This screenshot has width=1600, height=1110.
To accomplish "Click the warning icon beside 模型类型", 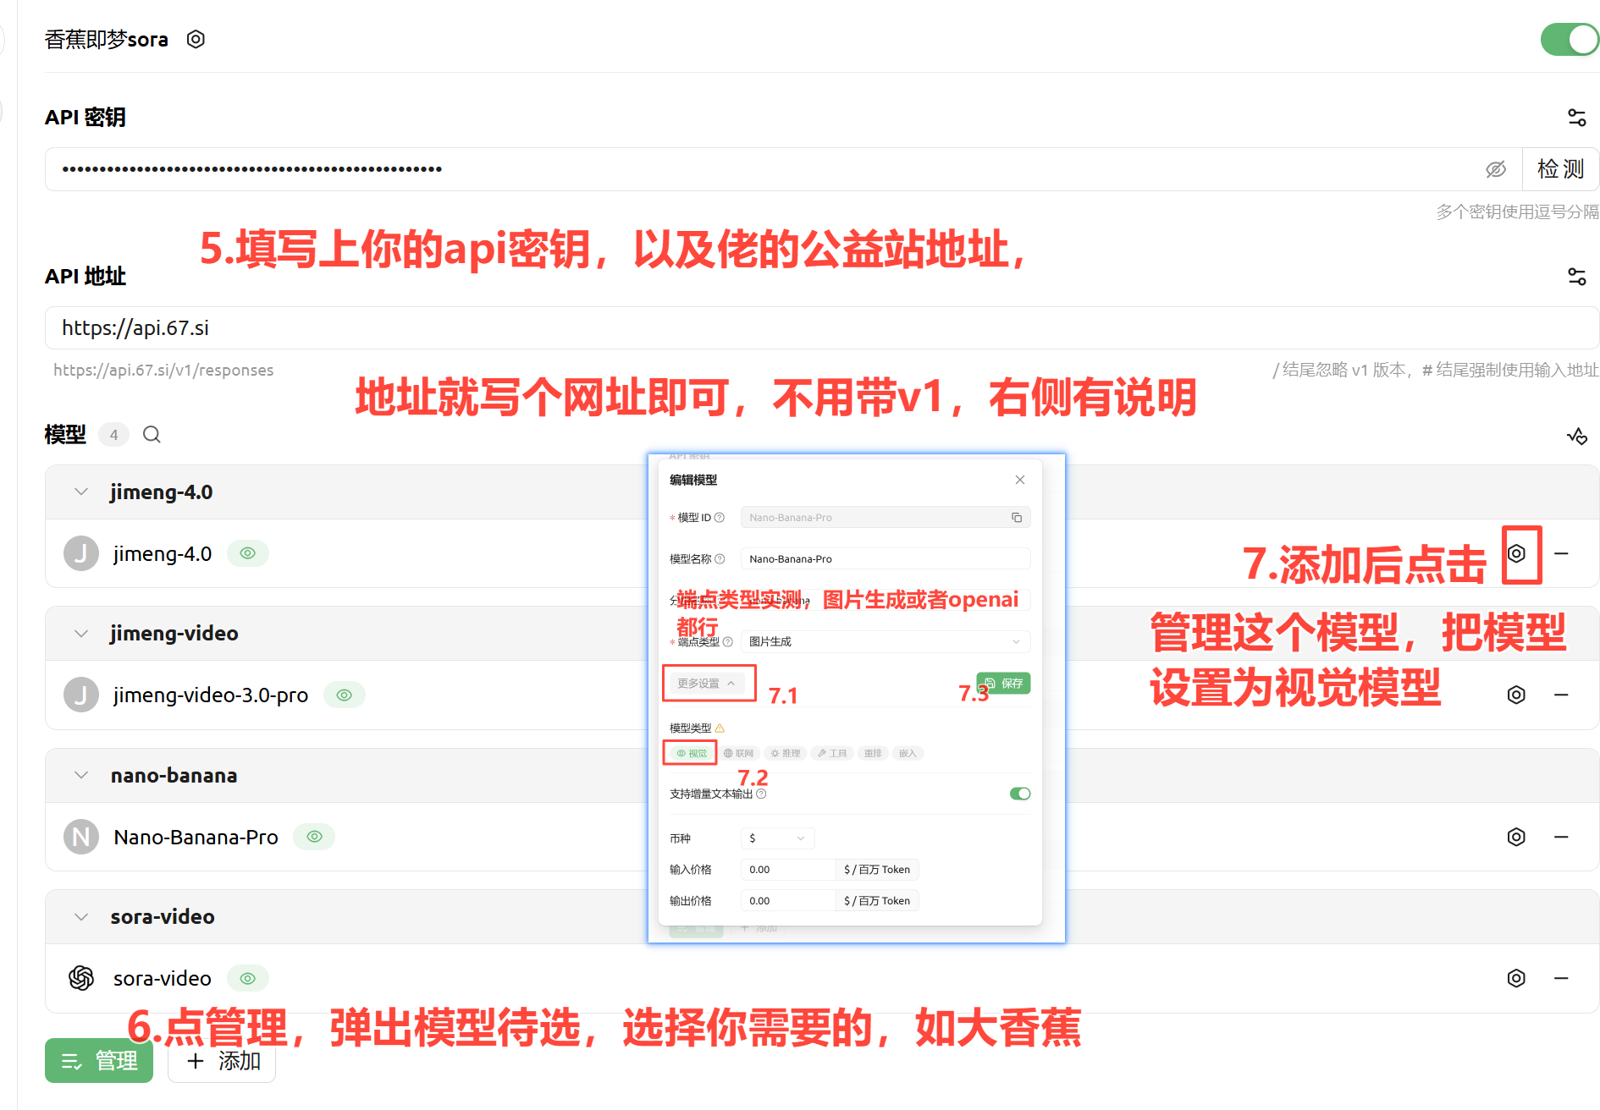I will click(x=720, y=728).
